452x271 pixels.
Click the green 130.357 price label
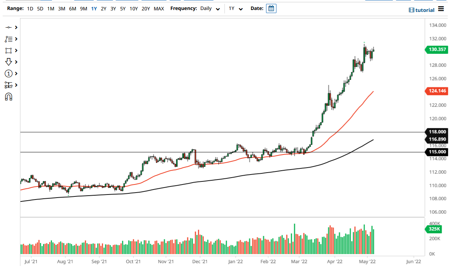point(437,50)
